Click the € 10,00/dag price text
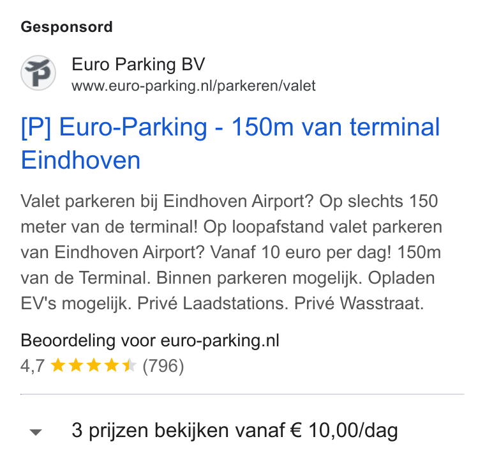485x469 pixels. tap(344, 431)
